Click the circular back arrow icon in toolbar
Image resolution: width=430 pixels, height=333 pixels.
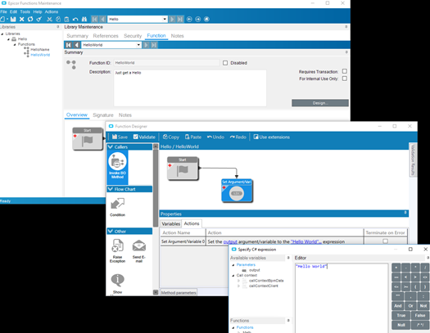point(189,19)
